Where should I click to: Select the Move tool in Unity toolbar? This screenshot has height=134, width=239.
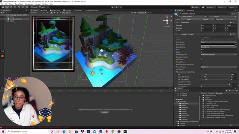coord(7,7)
